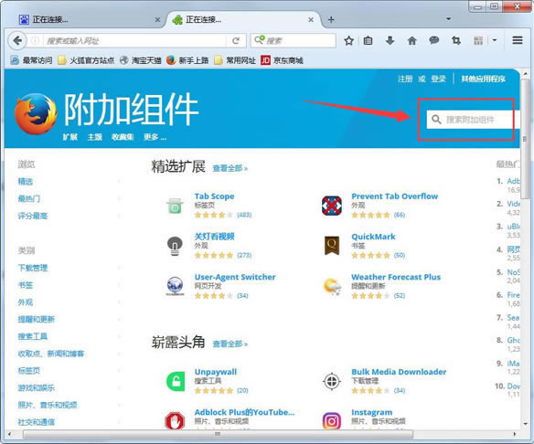
Task: Open the 火狐官方站点 bookmark folder
Action: point(86,60)
